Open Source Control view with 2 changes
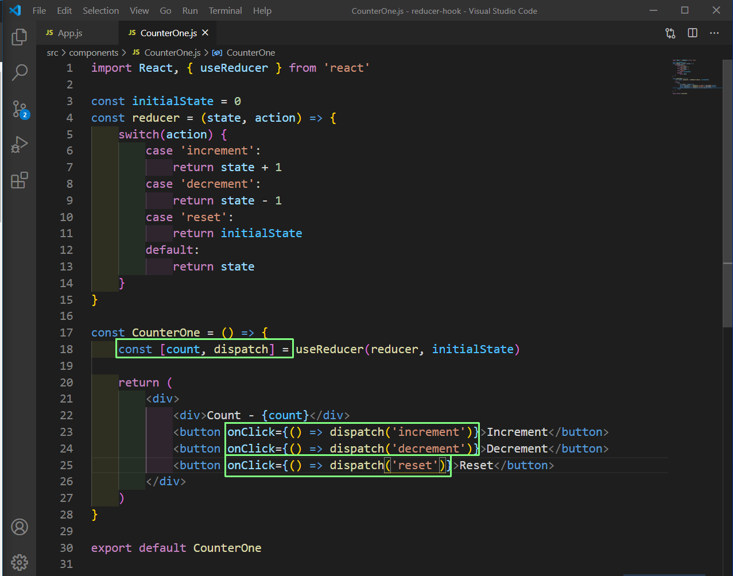733x576 pixels. (20, 109)
